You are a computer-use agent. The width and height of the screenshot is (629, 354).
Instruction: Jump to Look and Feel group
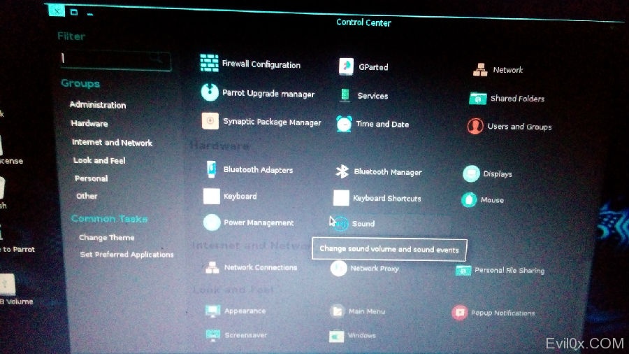click(99, 160)
